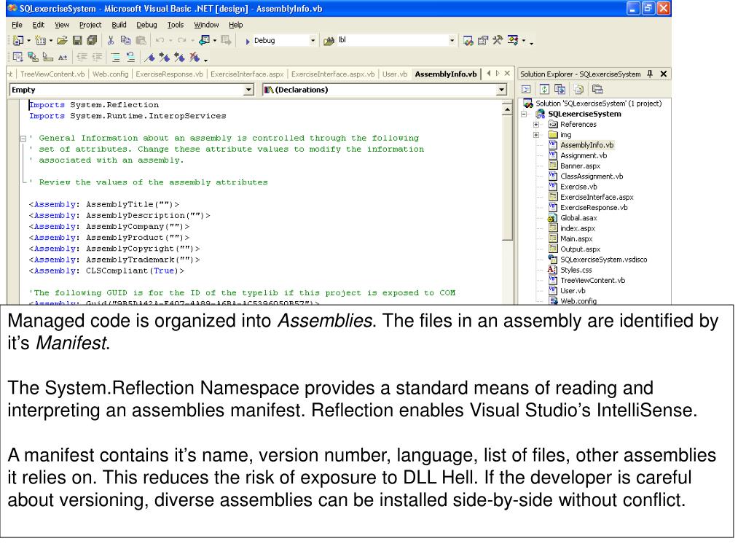Click the Display Parameter Info icon

tap(33, 58)
